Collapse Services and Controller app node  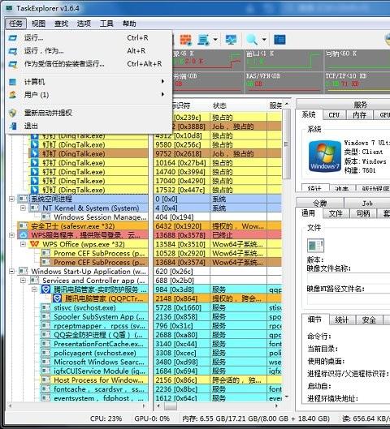click(x=24, y=280)
